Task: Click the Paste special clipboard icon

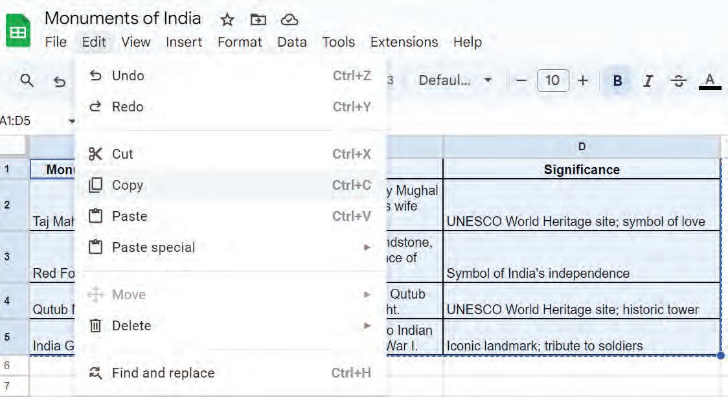Action: (95, 247)
